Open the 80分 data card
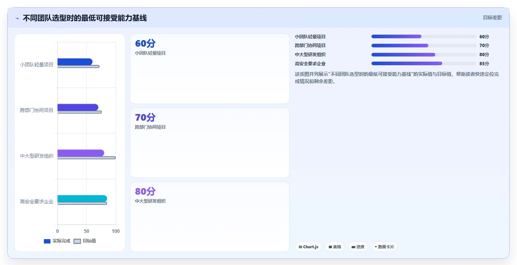This screenshot has width=517, height=265. (210, 217)
